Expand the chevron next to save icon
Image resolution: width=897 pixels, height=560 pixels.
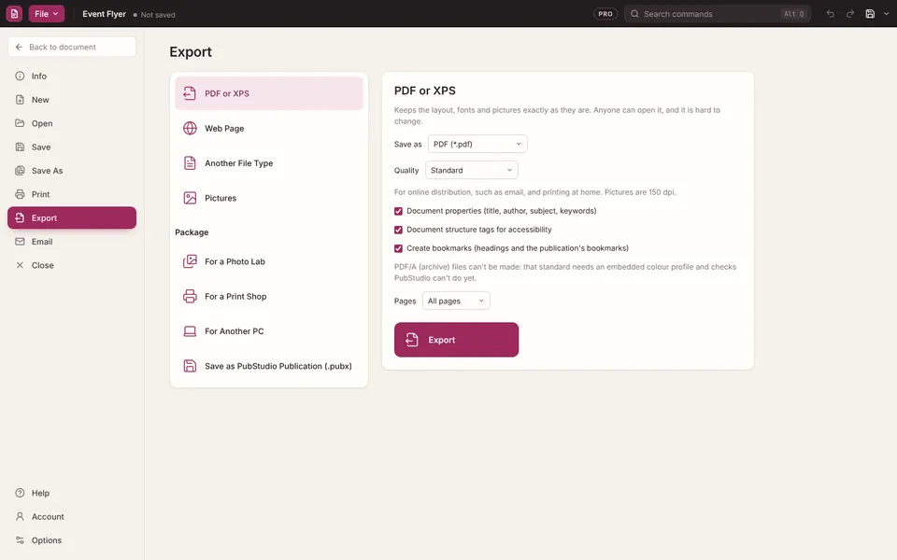[886, 14]
